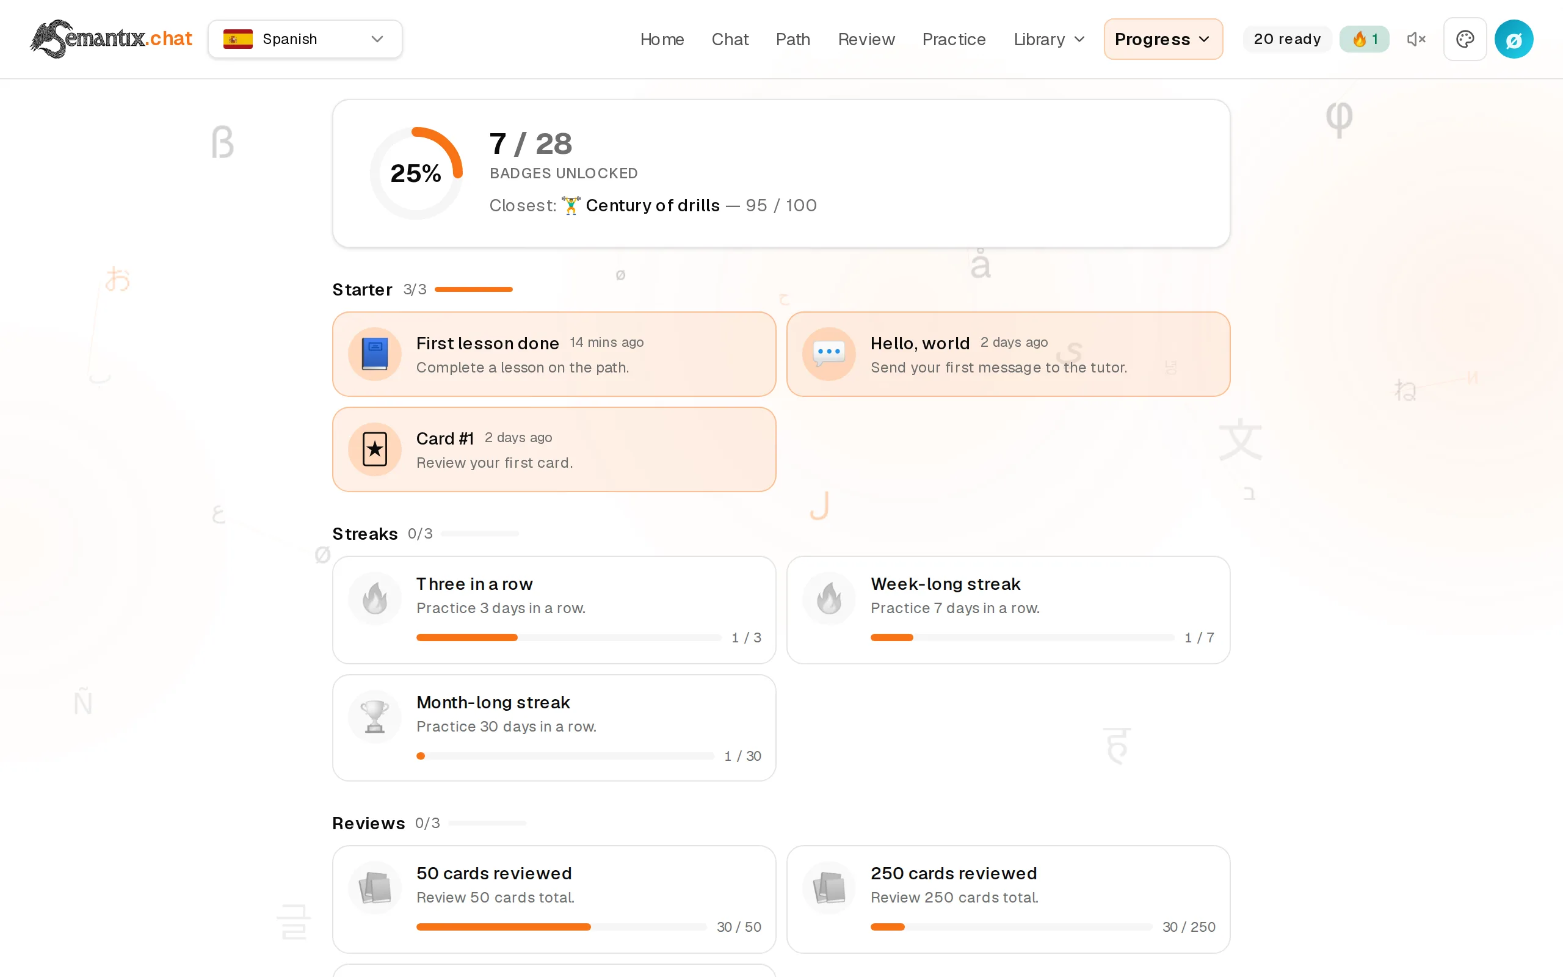Click the Reviews 0/3 progress bar
The width and height of the screenshot is (1563, 977).
pyautogui.click(x=487, y=823)
